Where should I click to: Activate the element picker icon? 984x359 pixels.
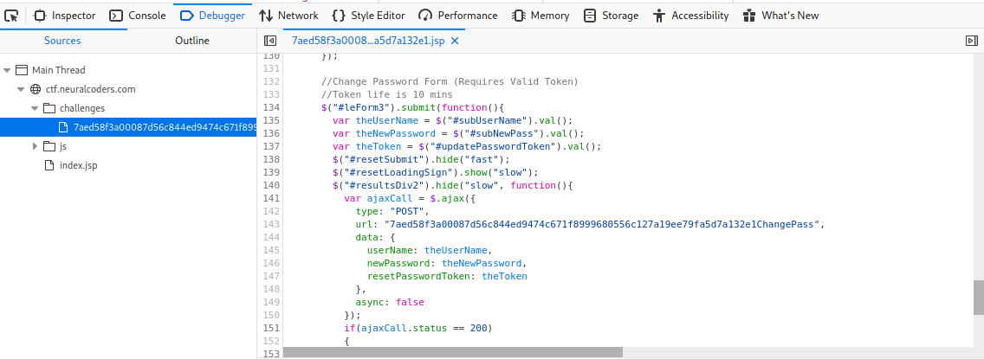coord(12,16)
